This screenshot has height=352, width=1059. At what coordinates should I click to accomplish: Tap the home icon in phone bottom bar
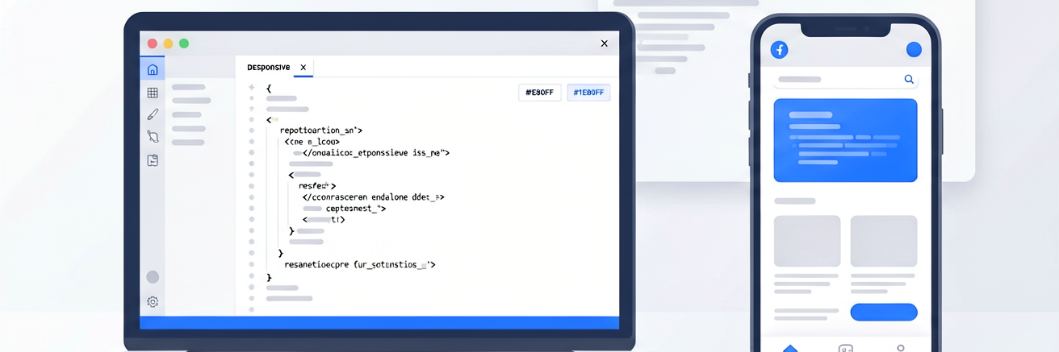pos(790,348)
